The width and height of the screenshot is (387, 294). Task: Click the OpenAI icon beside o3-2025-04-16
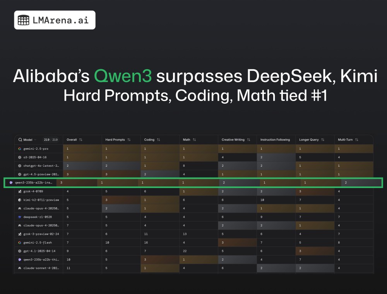coord(19,157)
